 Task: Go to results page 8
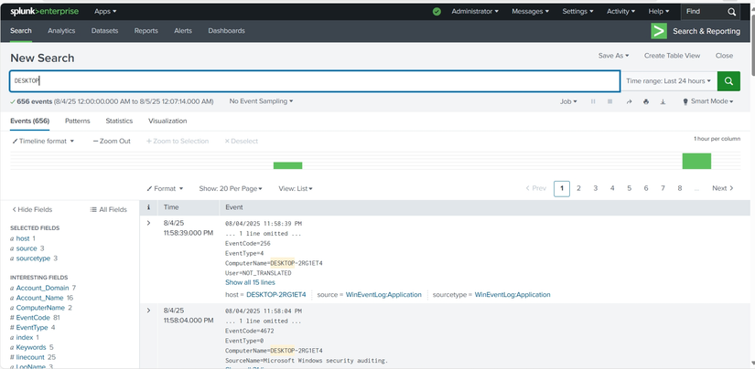679,188
